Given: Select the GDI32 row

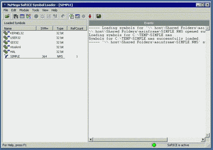Looking at the screenshot, I should tap(45, 42).
